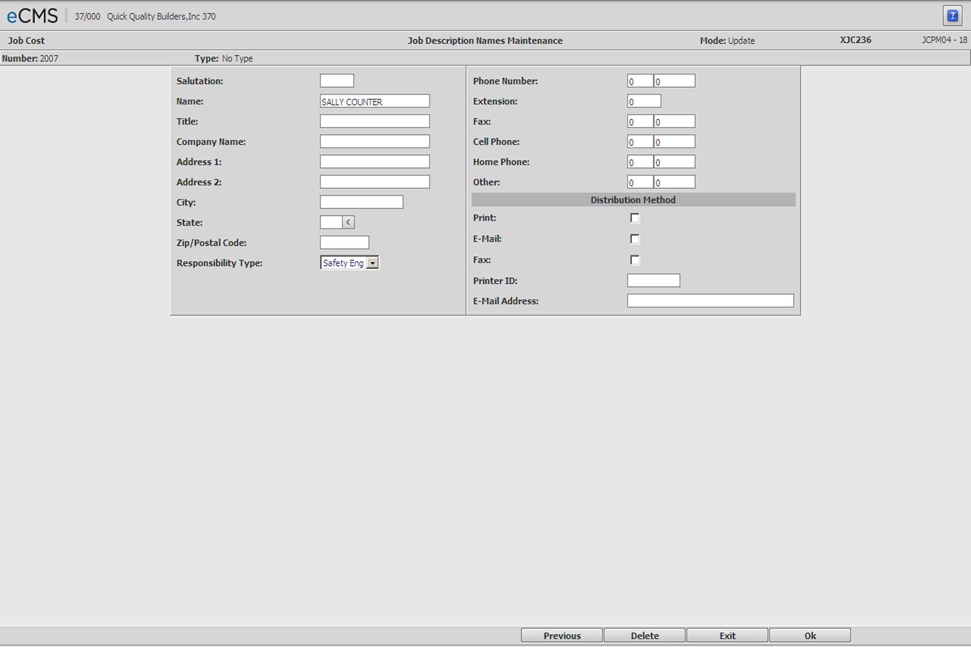This screenshot has width=971, height=647.
Task: Open the State lookup arrow button
Action: coord(349,222)
